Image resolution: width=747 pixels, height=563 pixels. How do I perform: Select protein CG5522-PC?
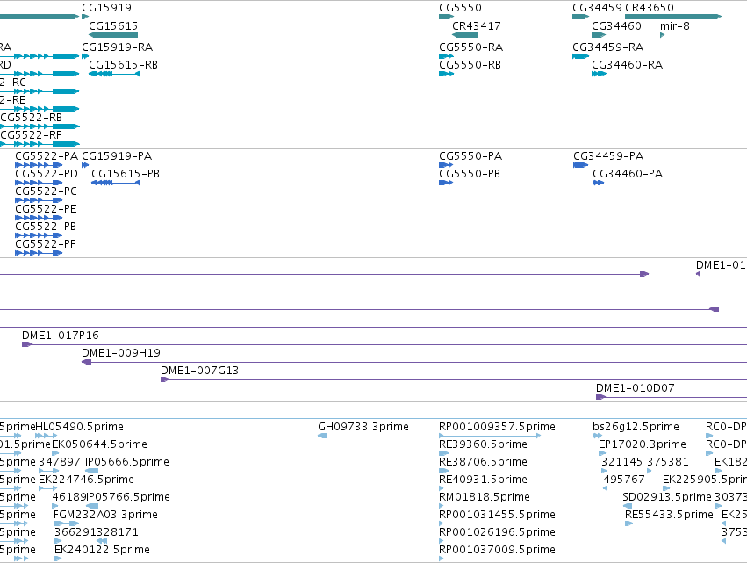click(x=46, y=191)
